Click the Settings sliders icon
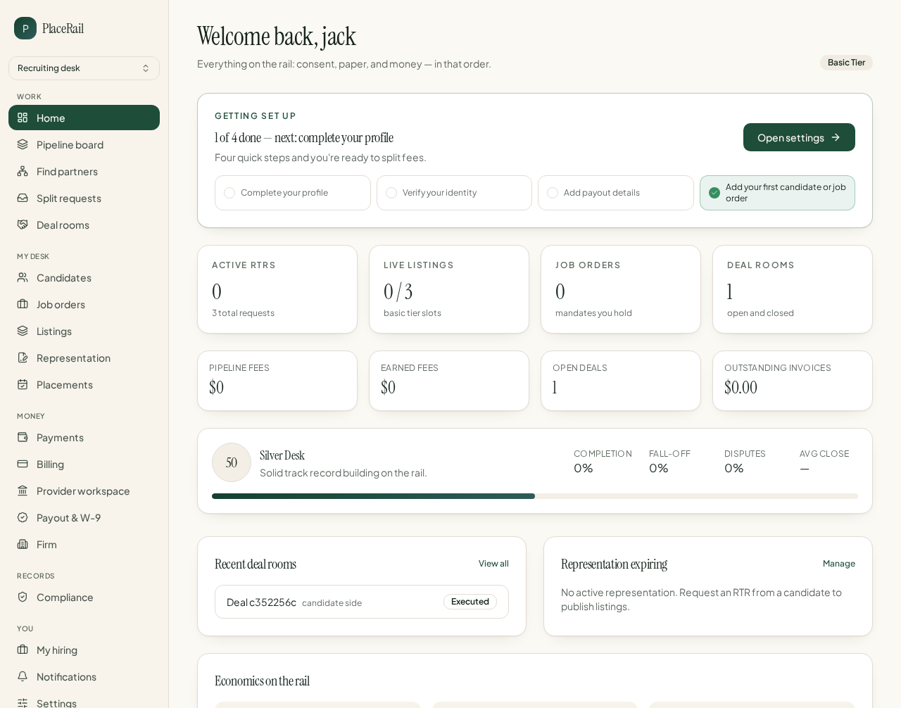901x708 pixels. click(x=23, y=703)
